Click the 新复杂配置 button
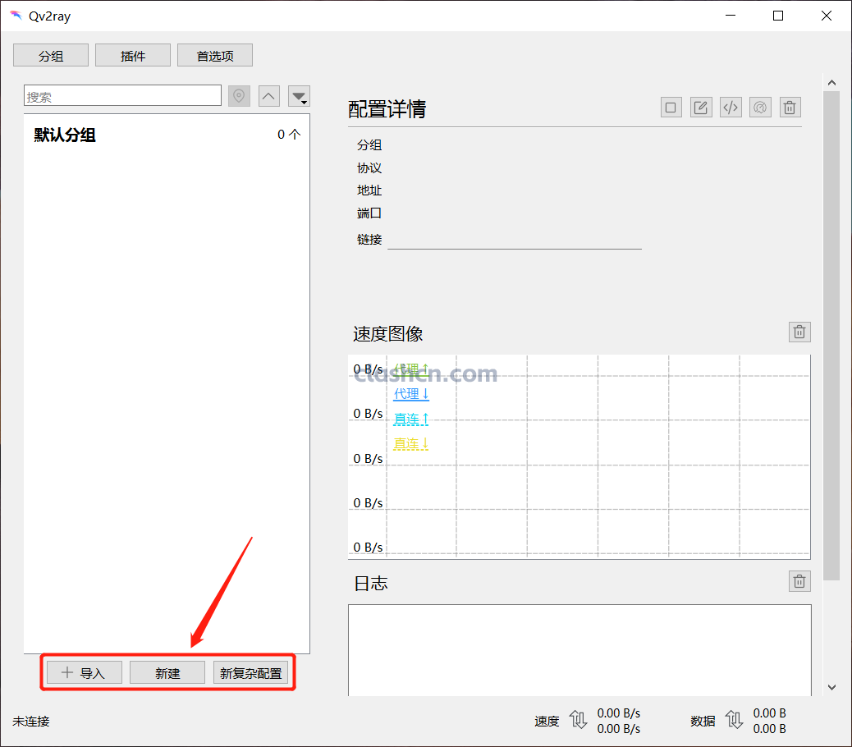 click(250, 672)
